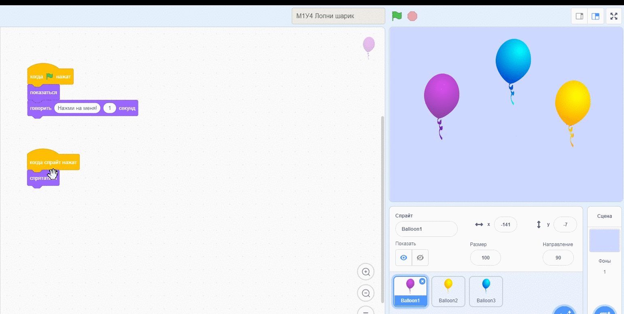This screenshot has height=314, width=624.
Task: Enter full screen stage mode
Action: coord(614,16)
